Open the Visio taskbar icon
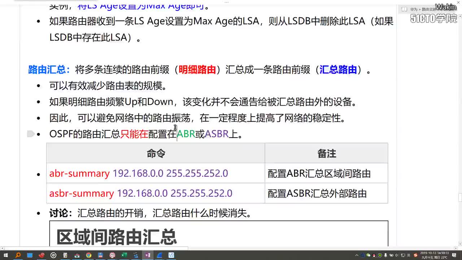The width and height of the screenshot is (462, 260). 171,255
